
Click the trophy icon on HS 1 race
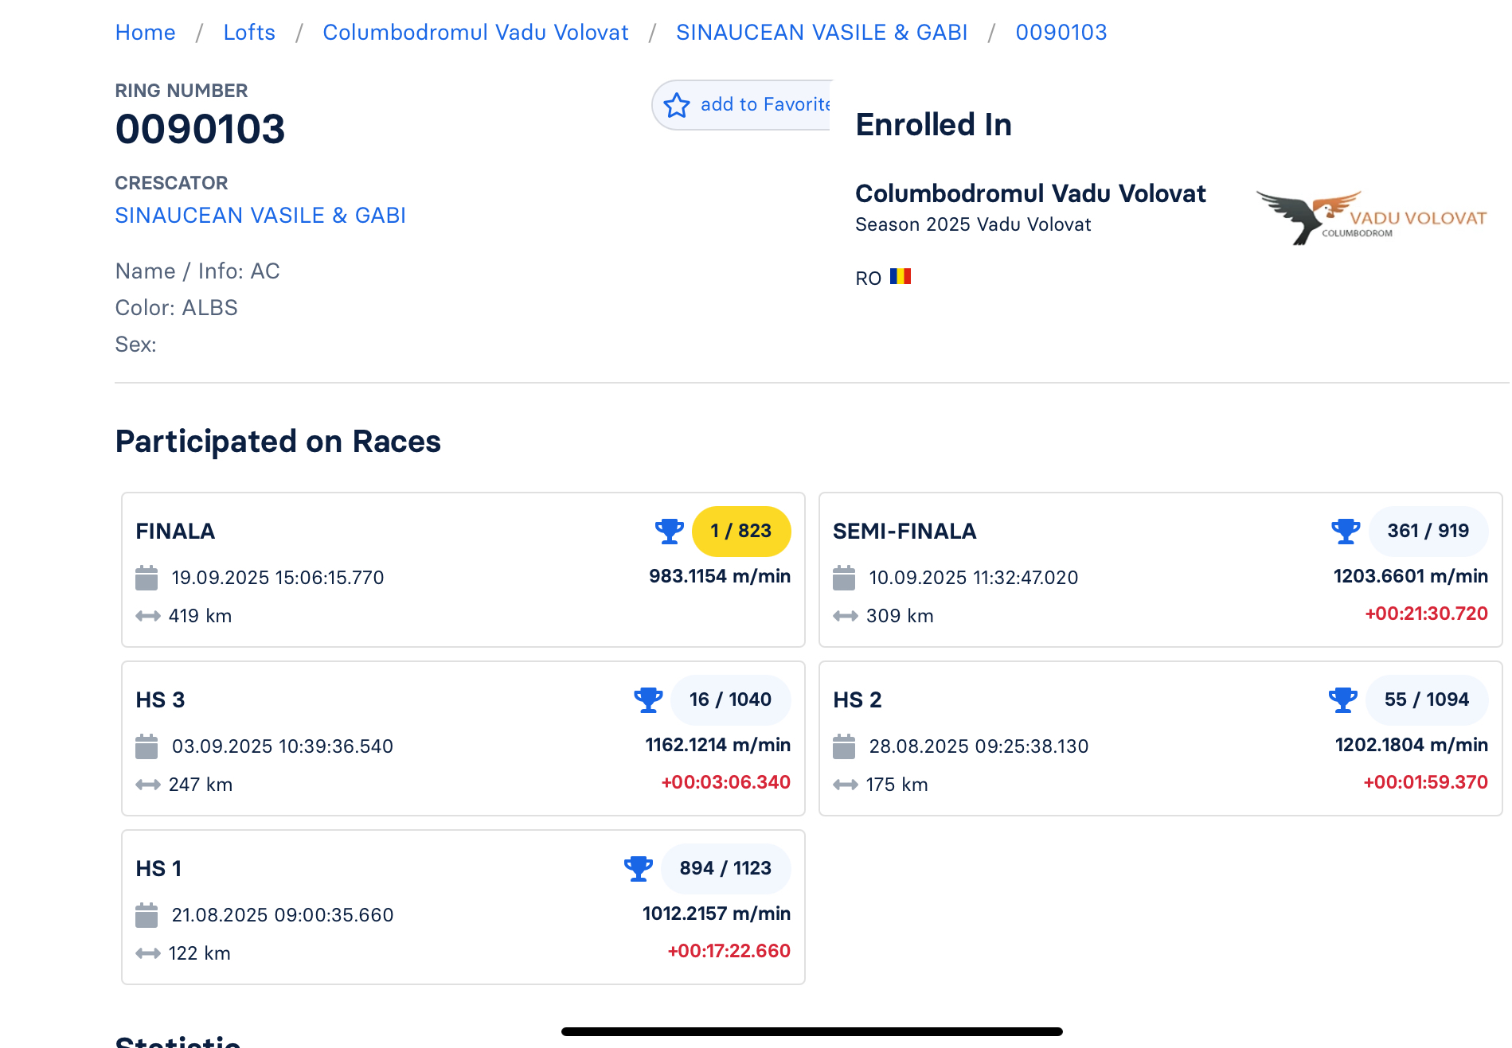[x=638, y=868]
